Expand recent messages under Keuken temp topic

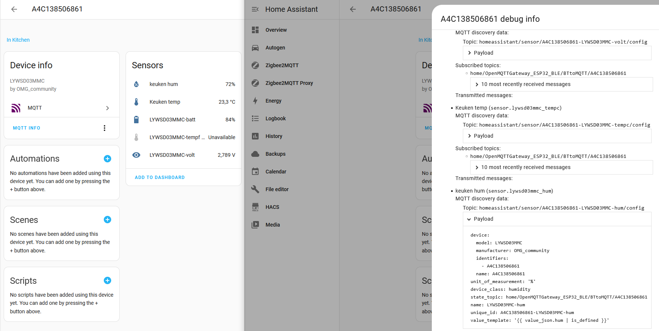pyautogui.click(x=561, y=167)
